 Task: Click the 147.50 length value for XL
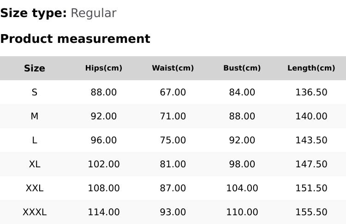(311, 164)
